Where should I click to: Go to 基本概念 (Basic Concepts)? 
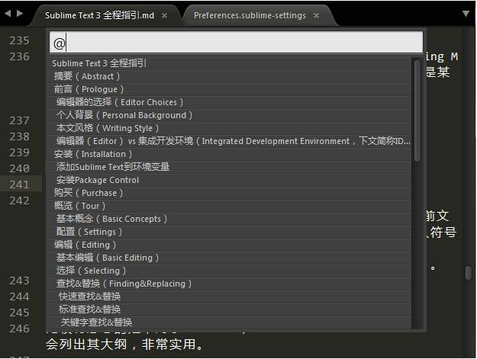[x=230, y=219]
